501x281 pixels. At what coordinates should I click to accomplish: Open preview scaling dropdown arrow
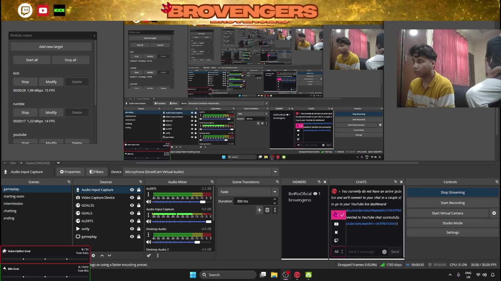point(58,163)
